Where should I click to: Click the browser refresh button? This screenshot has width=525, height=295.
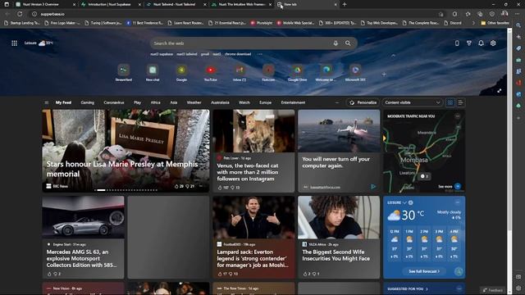point(20,14)
